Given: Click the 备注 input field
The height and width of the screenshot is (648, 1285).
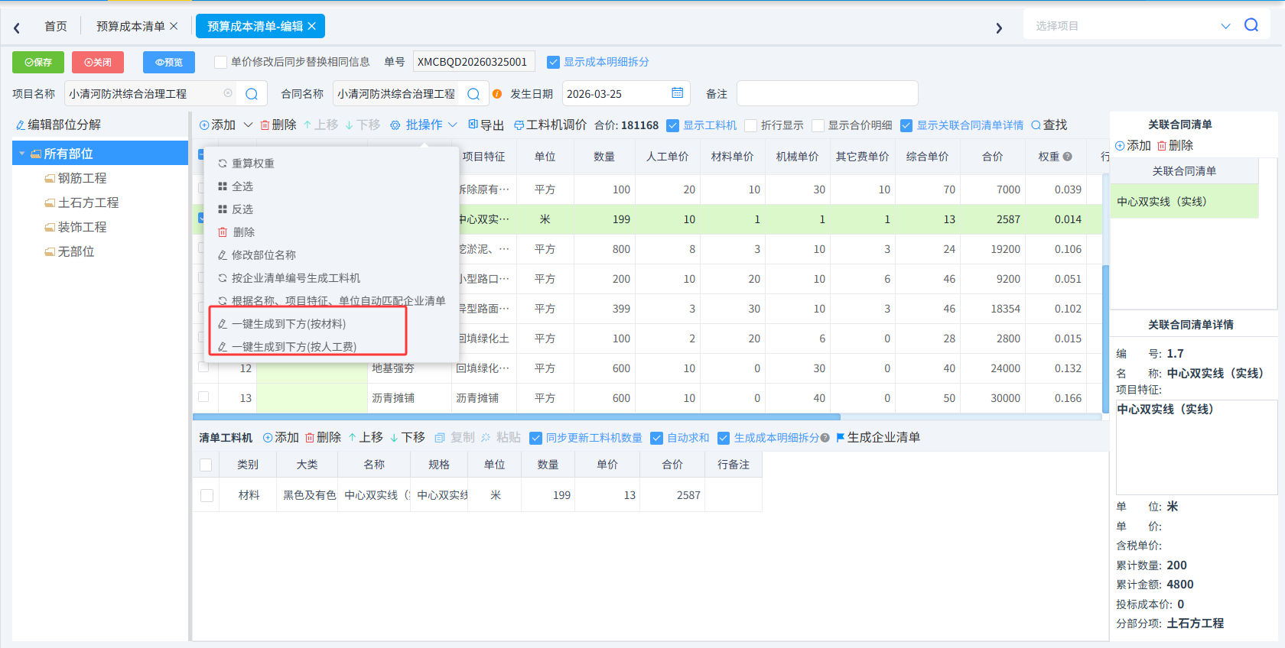Looking at the screenshot, I should tap(827, 93).
